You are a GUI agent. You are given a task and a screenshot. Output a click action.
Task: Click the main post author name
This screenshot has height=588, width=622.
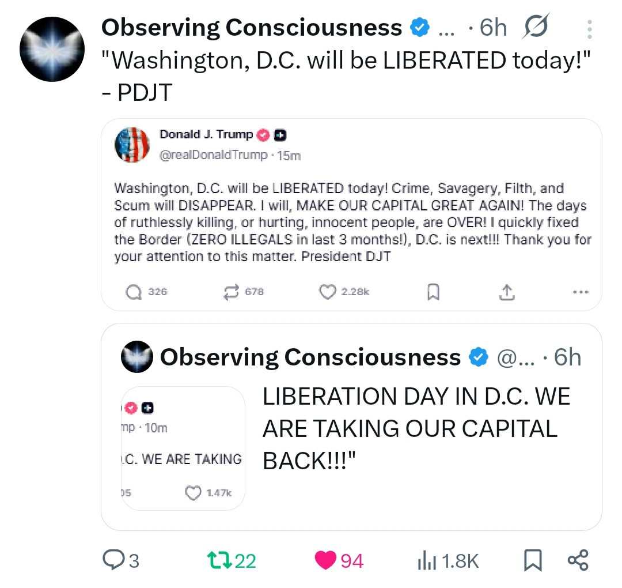[251, 27]
